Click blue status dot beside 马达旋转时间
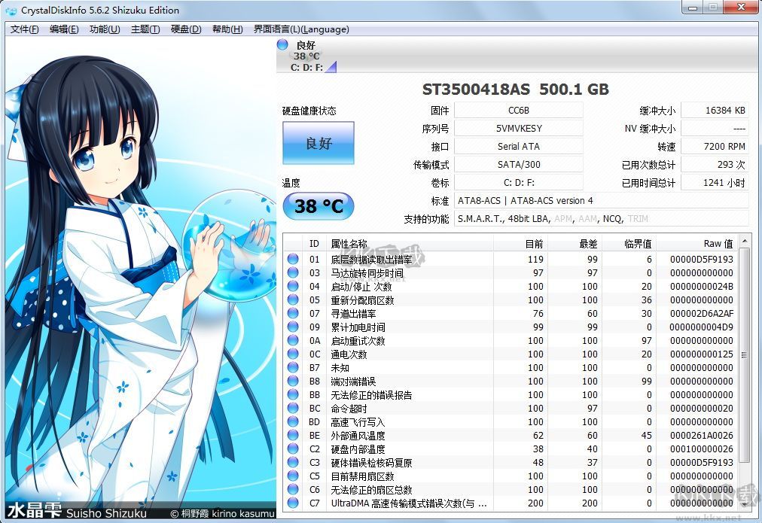Viewport: 762px width, 523px height. (x=293, y=272)
